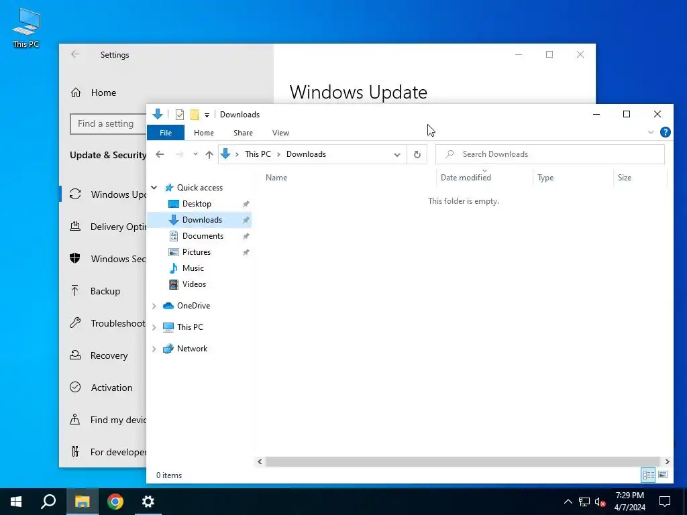Open taskbar search
This screenshot has height=515, width=687.
coord(48,502)
